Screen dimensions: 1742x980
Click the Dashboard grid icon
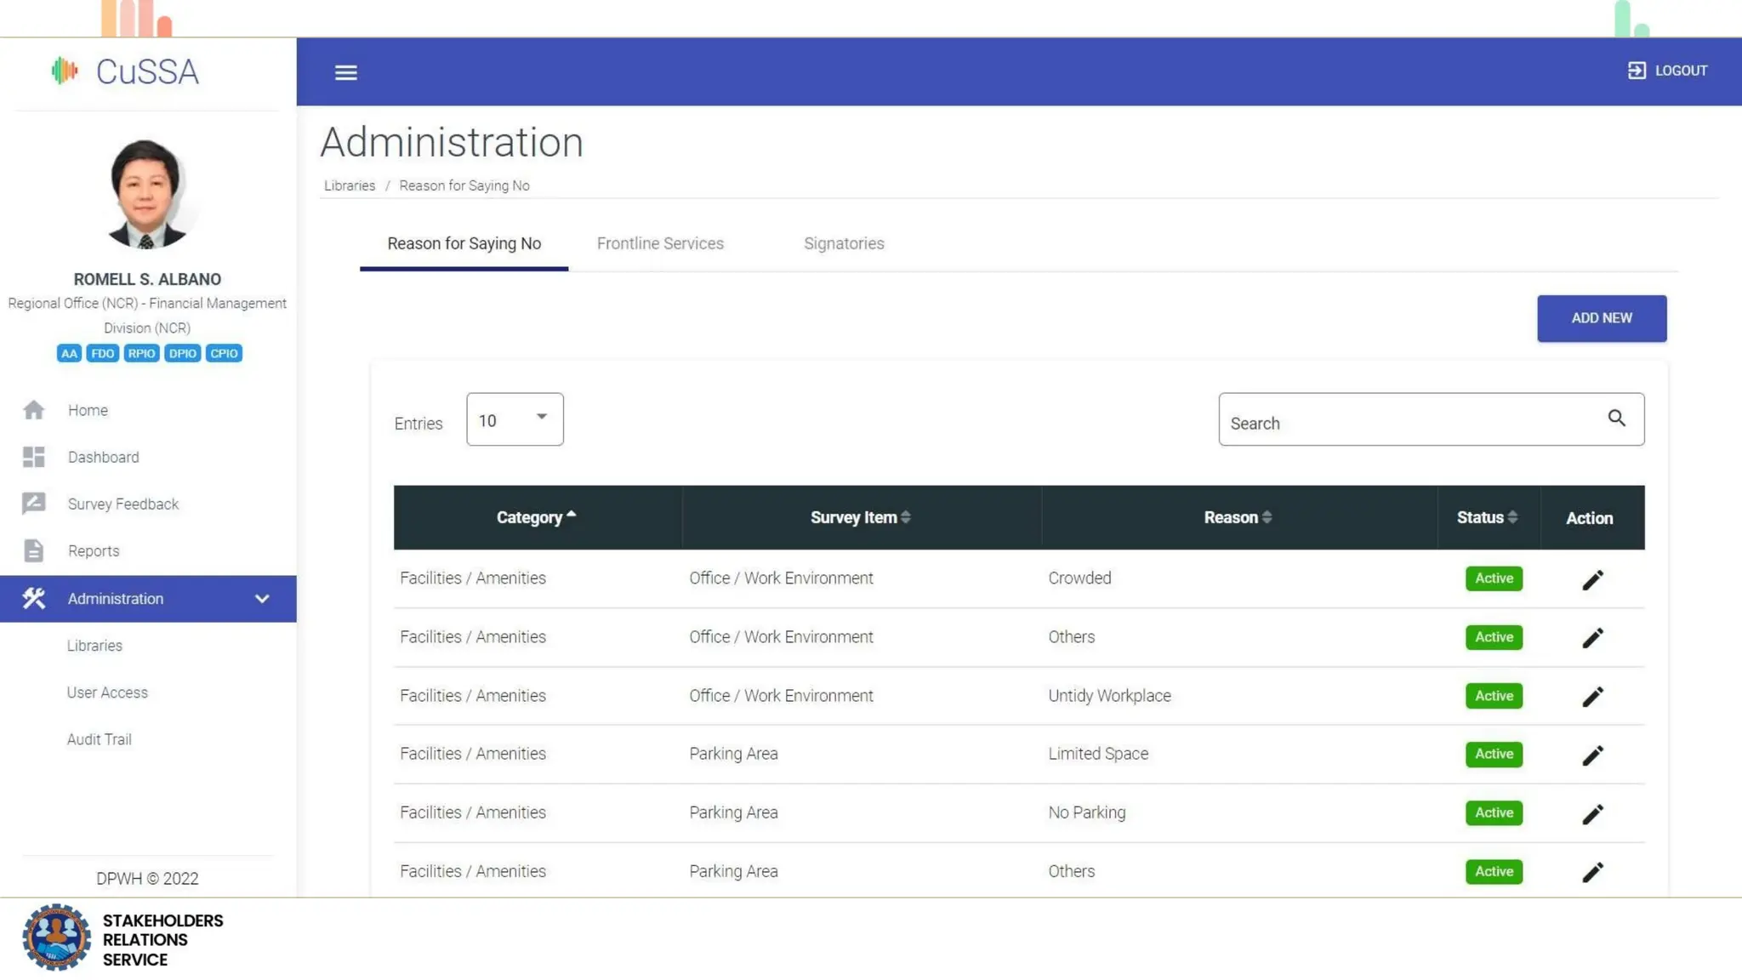pos(34,458)
